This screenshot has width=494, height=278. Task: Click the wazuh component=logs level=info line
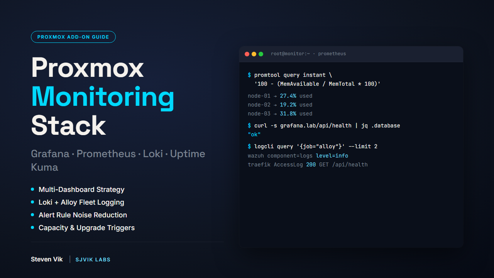coord(298,156)
